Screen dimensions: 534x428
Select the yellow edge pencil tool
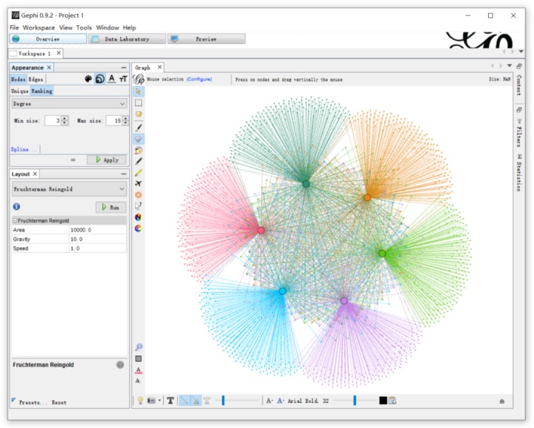(138, 173)
